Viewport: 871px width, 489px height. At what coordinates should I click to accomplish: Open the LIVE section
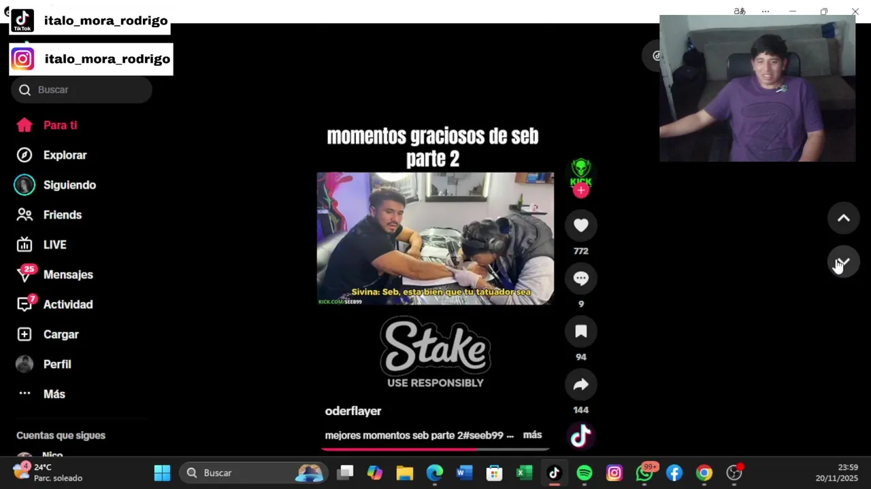click(x=42, y=244)
